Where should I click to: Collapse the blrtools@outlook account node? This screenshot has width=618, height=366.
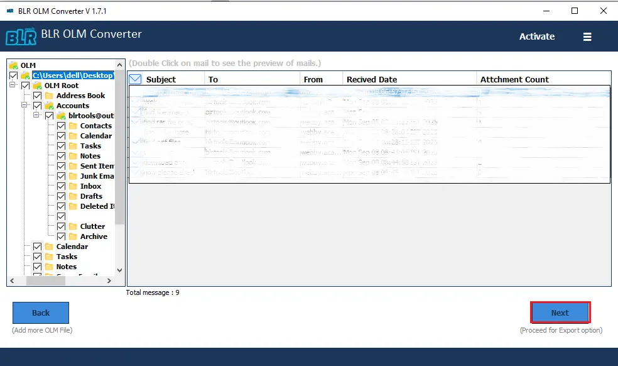tap(38, 116)
